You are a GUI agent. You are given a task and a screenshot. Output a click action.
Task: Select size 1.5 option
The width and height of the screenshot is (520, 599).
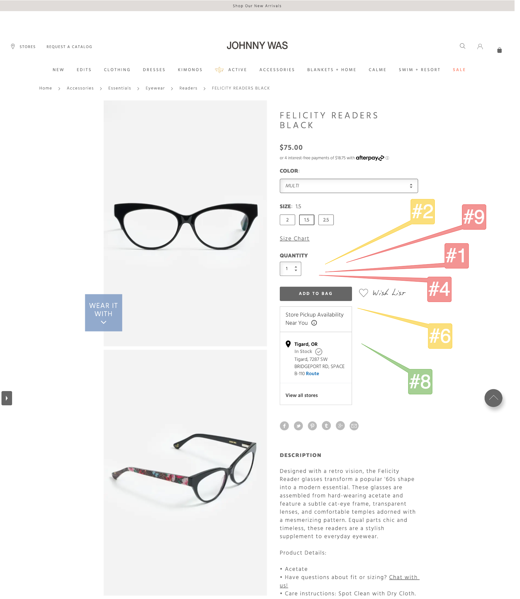pos(307,220)
